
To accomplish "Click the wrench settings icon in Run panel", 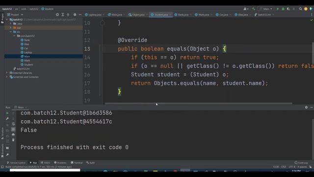I will point(7,118).
